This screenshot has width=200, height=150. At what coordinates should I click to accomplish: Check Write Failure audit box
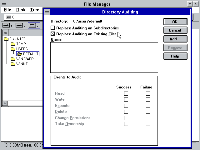(x=148, y=99)
